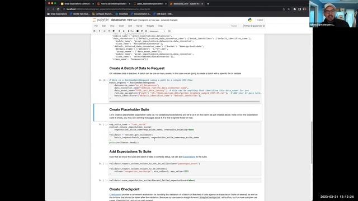Image resolution: width=358 pixels, height=201 pixels.
Task: Open the command palette keyboard icon
Action: [169, 31]
